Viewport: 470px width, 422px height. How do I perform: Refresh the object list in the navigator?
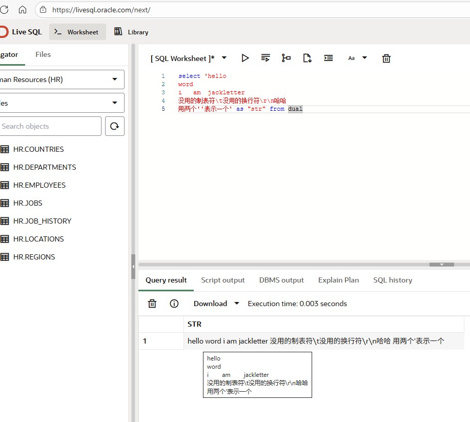(115, 126)
